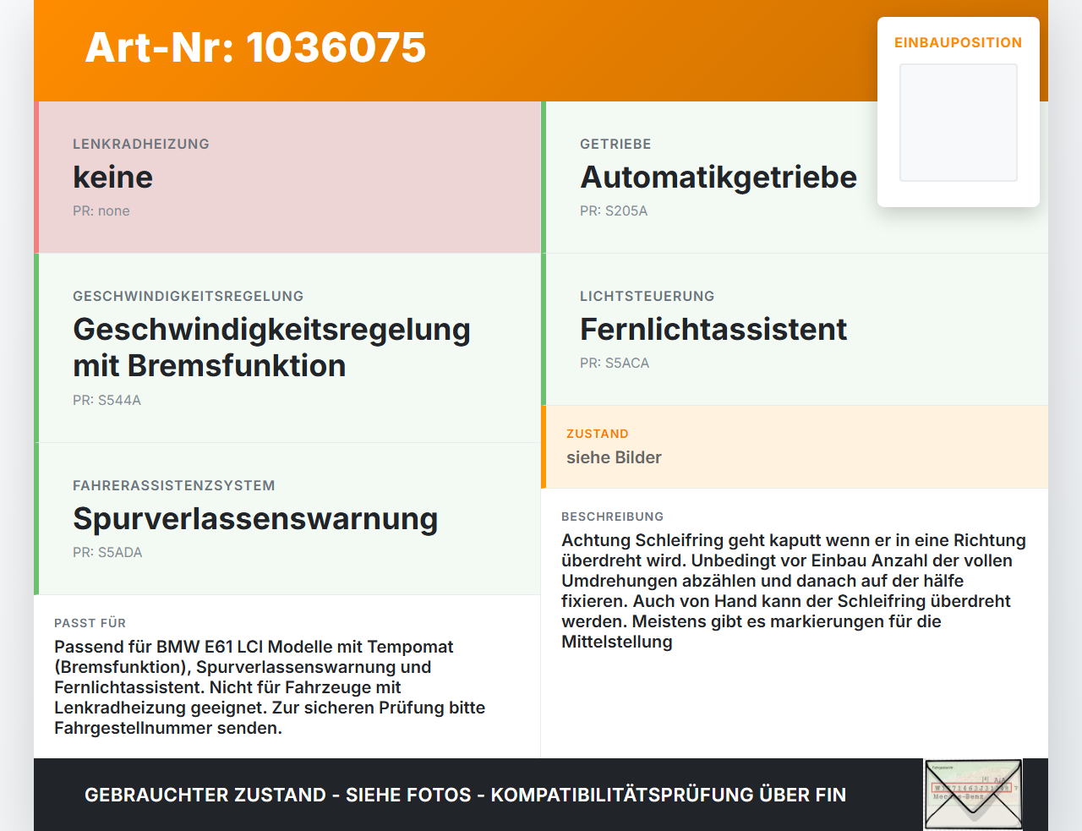Image resolution: width=1082 pixels, height=831 pixels.
Task: Select the ZUSTAND label
Action: click(x=598, y=434)
